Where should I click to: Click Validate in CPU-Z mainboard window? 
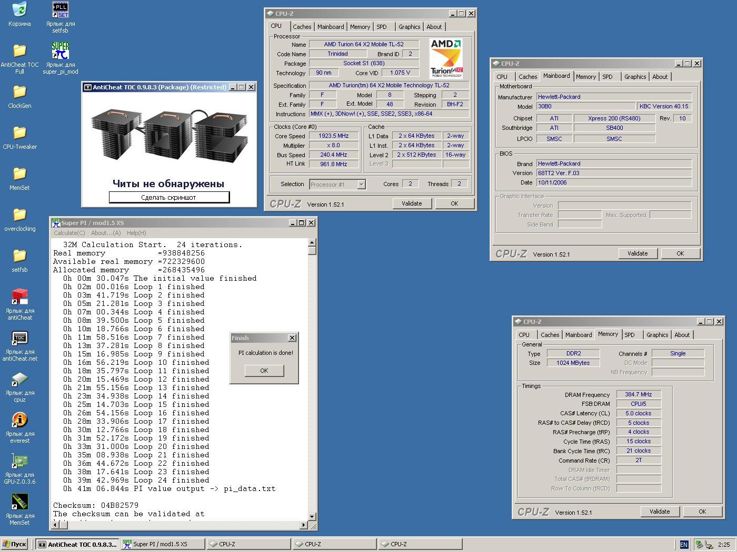638,253
